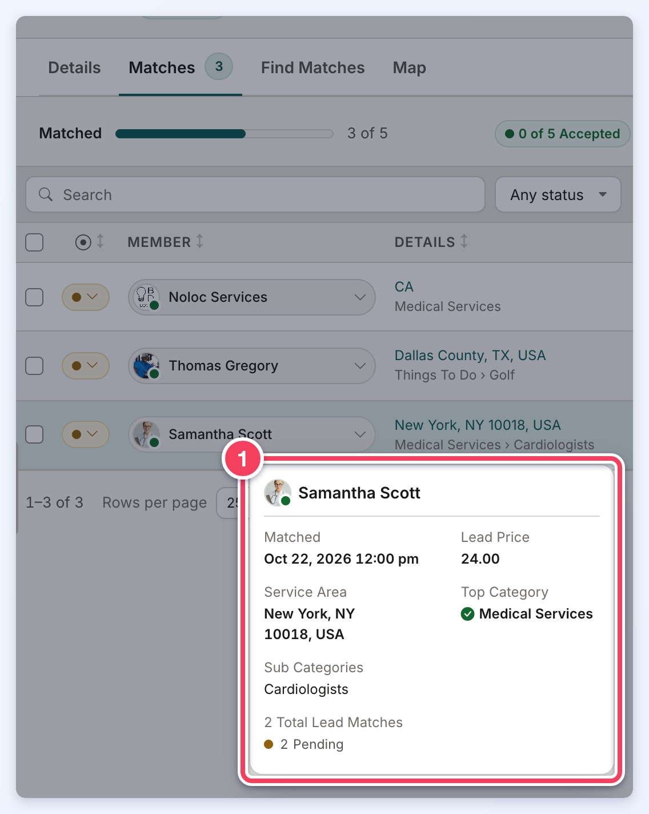Click the Search input field
Screen dimensions: 649x814
click(x=255, y=194)
